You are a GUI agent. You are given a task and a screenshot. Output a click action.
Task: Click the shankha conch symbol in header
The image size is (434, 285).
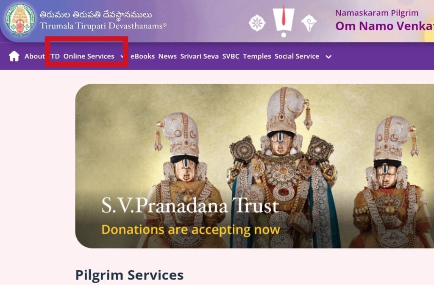click(x=309, y=23)
